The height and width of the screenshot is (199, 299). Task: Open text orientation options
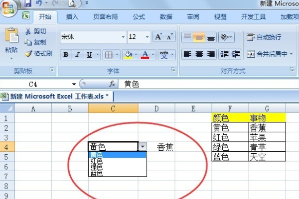226,37
